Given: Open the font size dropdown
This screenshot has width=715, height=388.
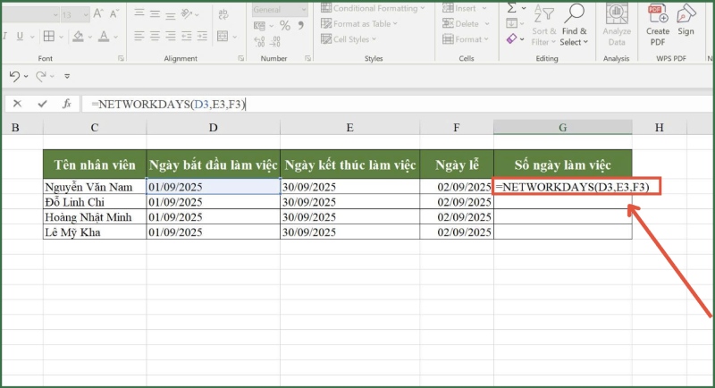Looking at the screenshot, I should (57, 13).
